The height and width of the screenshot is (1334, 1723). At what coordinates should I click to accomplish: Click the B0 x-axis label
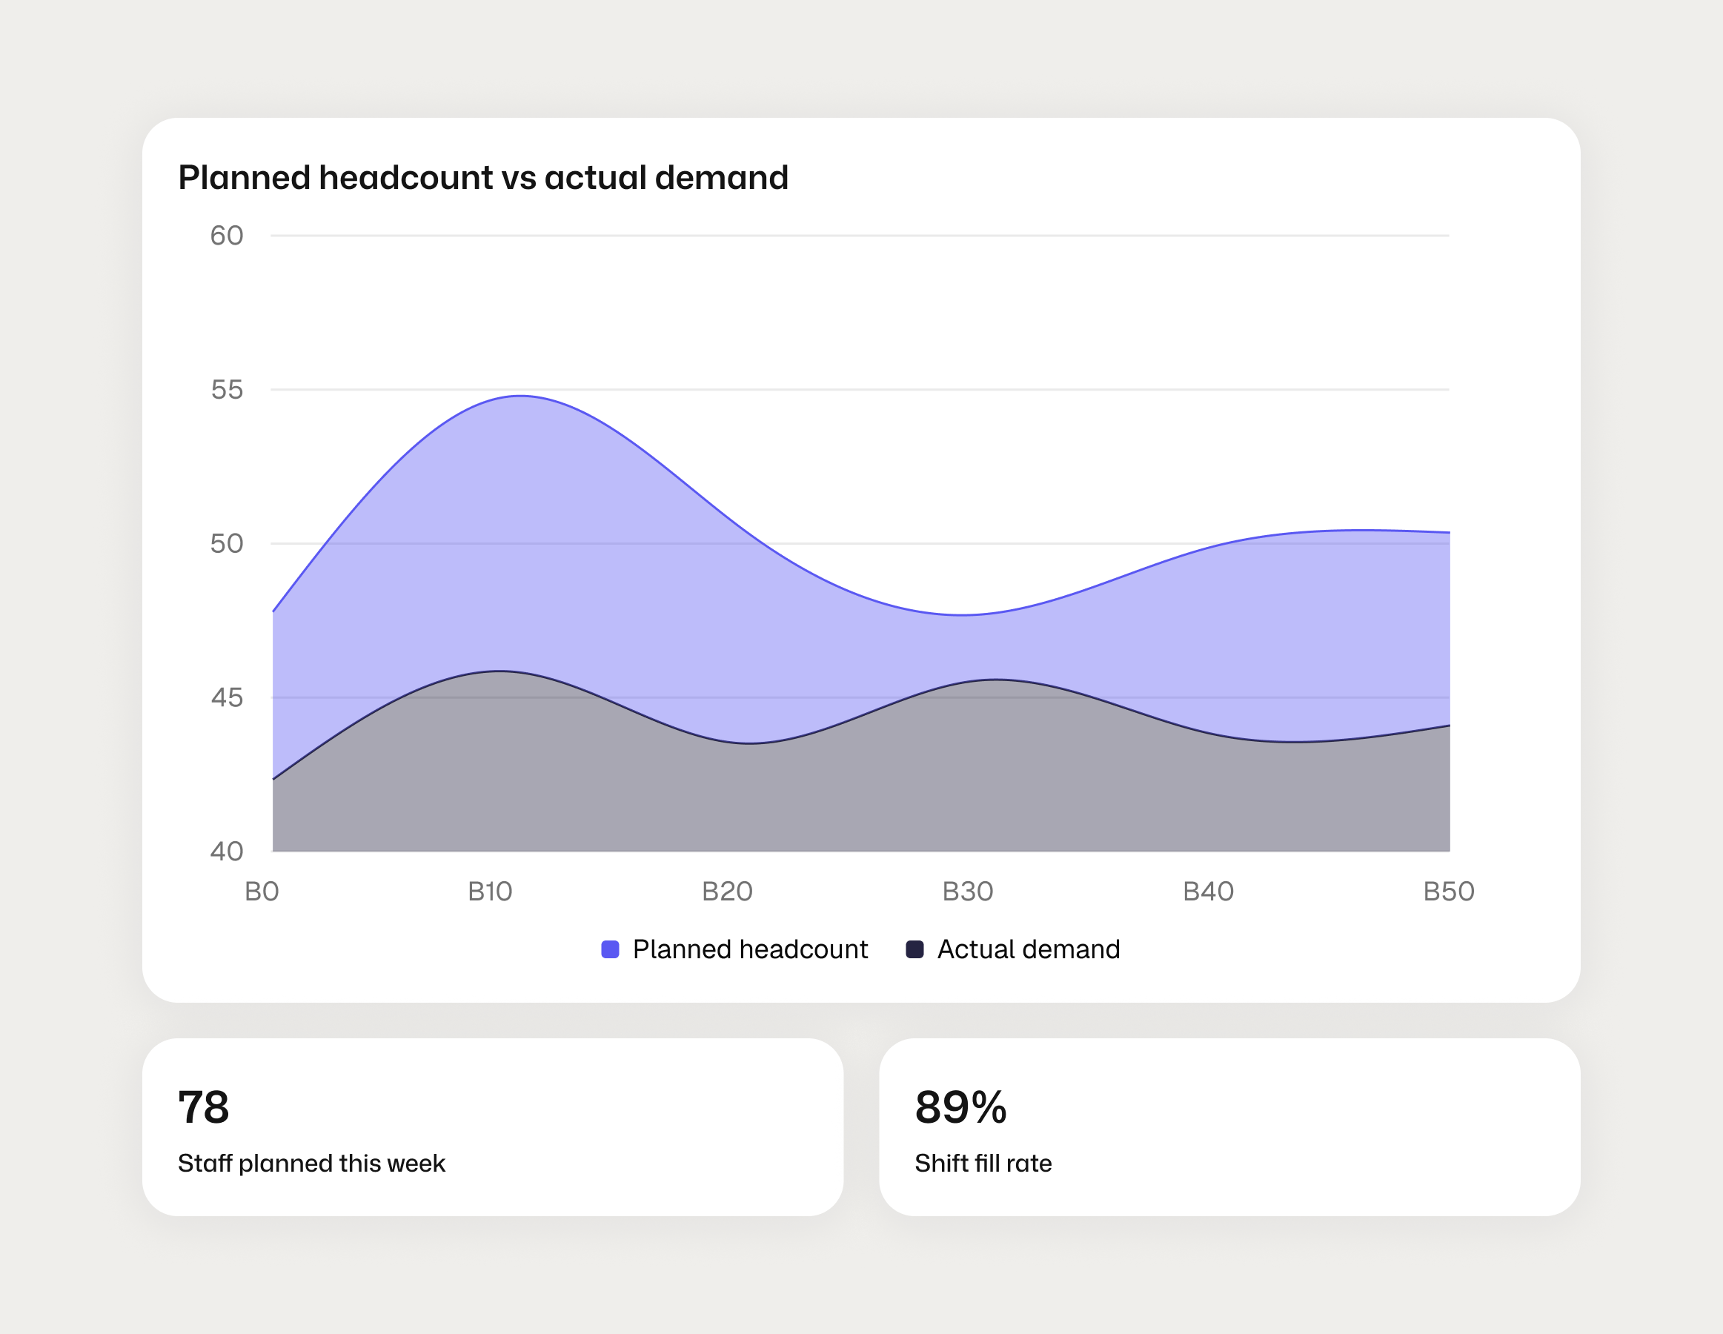point(262,892)
